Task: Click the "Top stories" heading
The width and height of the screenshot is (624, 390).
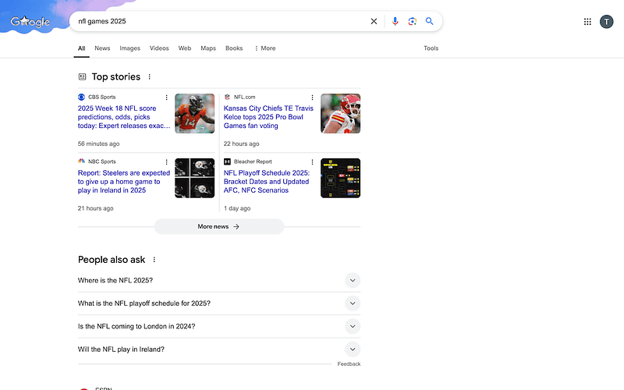Action: [x=116, y=76]
